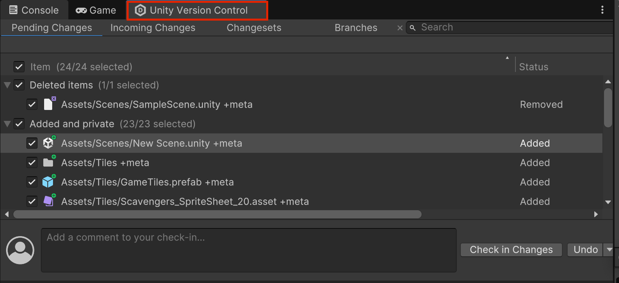The height and width of the screenshot is (283, 619).
Task: Click the Check in Changes button
Action: (511, 250)
